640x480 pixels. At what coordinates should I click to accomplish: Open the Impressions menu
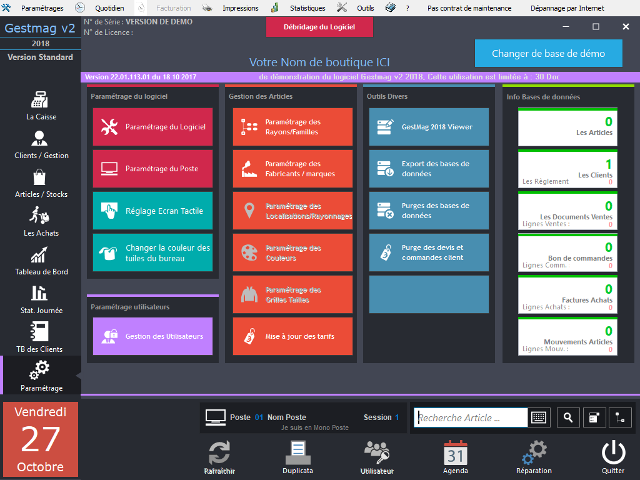click(x=241, y=8)
